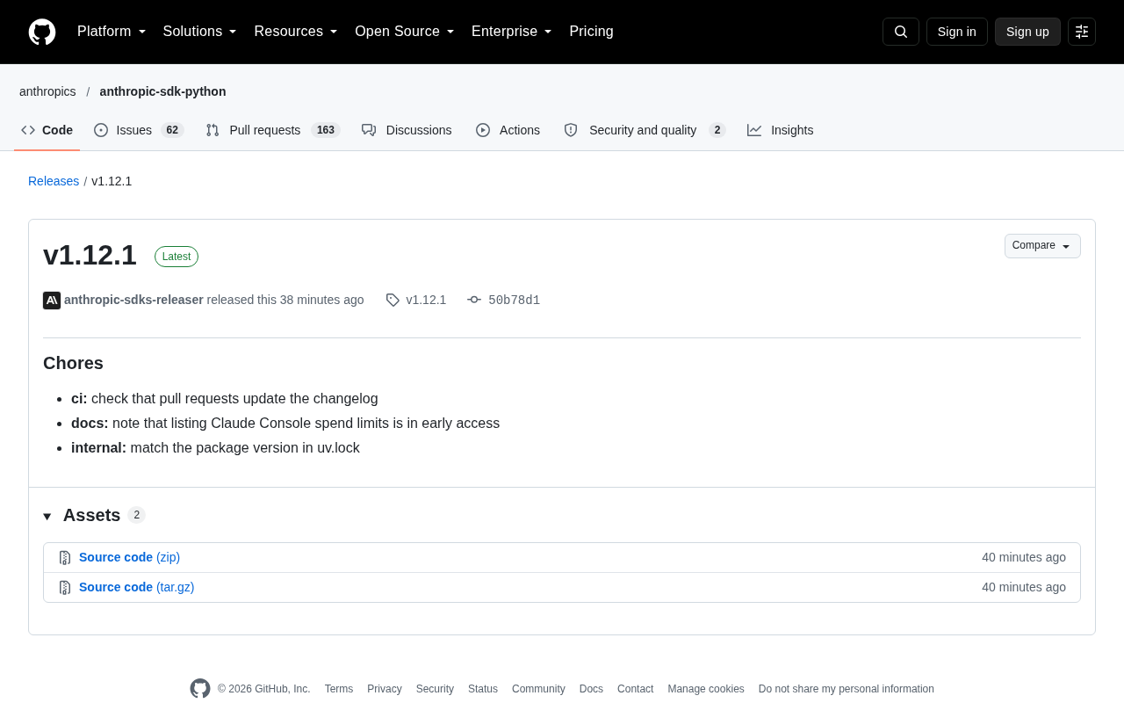Expand the Solutions menu

200,32
